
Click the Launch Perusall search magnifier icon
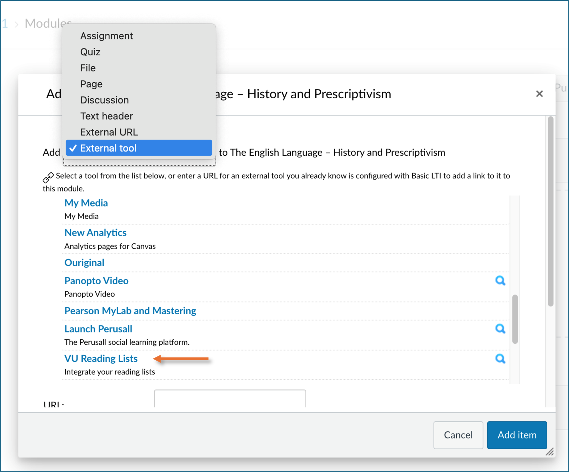tap(500, 329)
